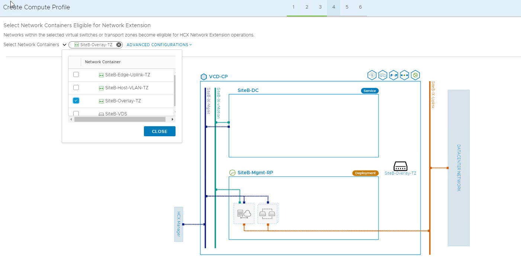Select the Interconnect appliance building-cloud icon
The image size is (521, 274).
click(244, 214)
